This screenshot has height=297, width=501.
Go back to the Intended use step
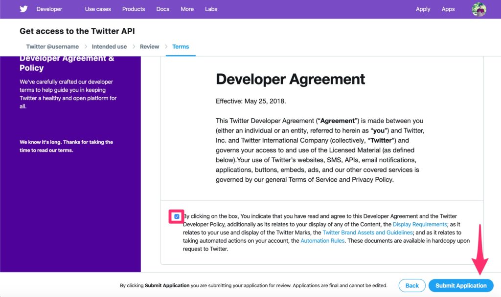click(110, 46)
